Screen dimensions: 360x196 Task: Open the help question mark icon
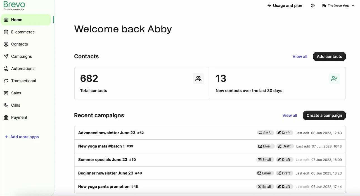[312, 6]
